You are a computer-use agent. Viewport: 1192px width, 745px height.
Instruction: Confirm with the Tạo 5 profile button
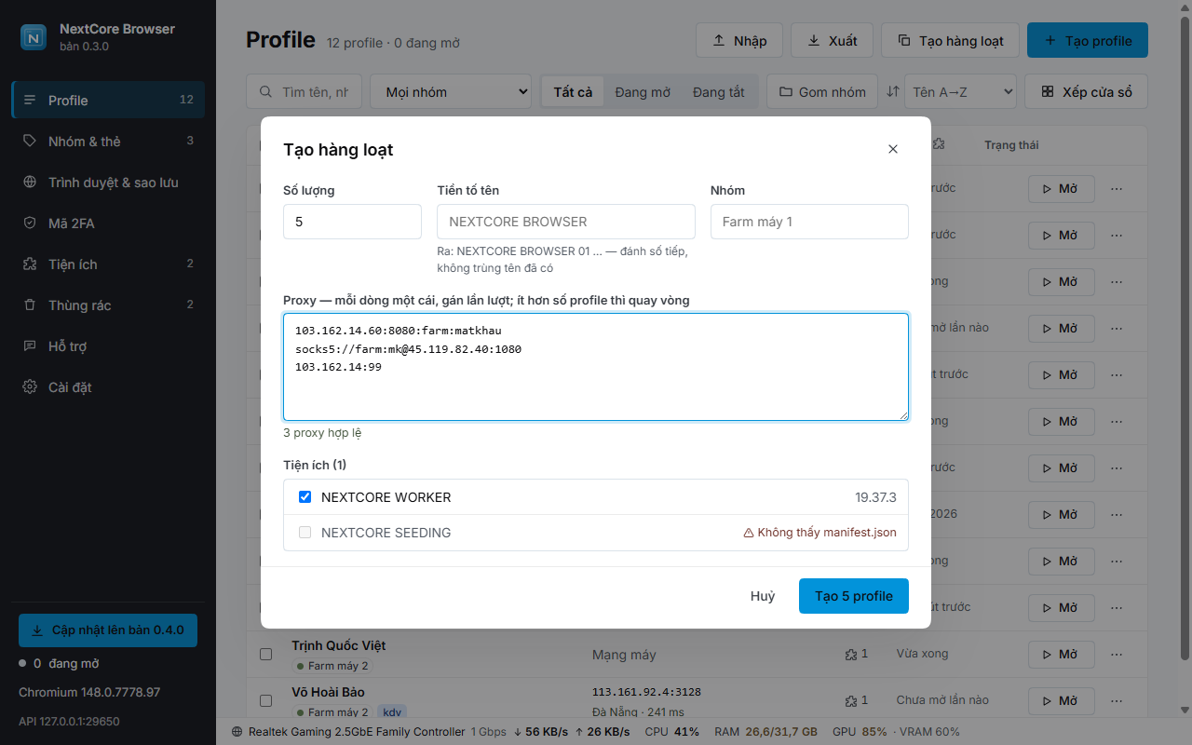(x=854, y=596)
